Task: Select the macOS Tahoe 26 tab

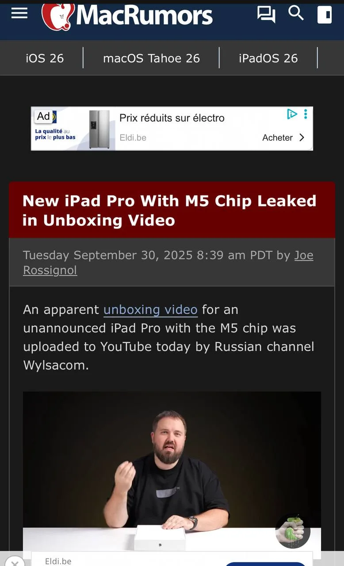Action: pyautogui.click(x=151, y=58)
